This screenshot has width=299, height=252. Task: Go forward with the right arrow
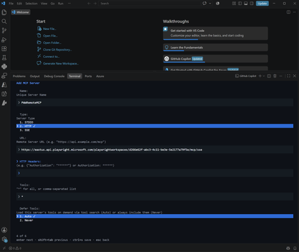(x=95, y=3)
